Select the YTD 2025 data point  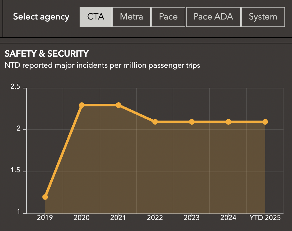pyautogui.click(x=265, y=122)
